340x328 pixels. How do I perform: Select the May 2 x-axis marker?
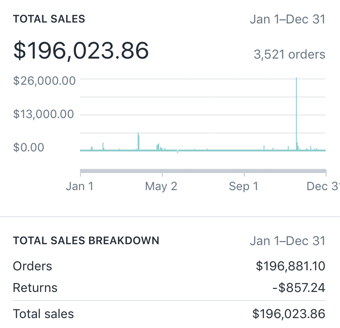click(x=161, y=186)
